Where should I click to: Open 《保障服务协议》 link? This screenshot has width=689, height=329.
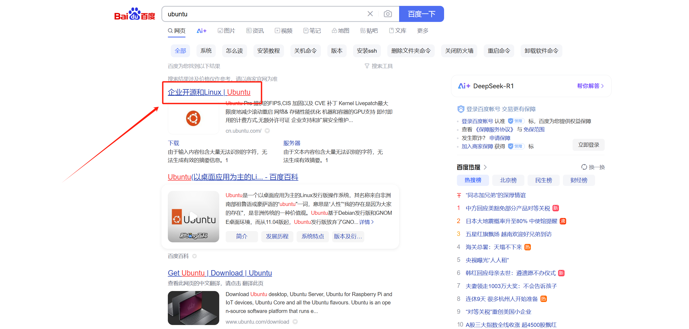(494, 129)
